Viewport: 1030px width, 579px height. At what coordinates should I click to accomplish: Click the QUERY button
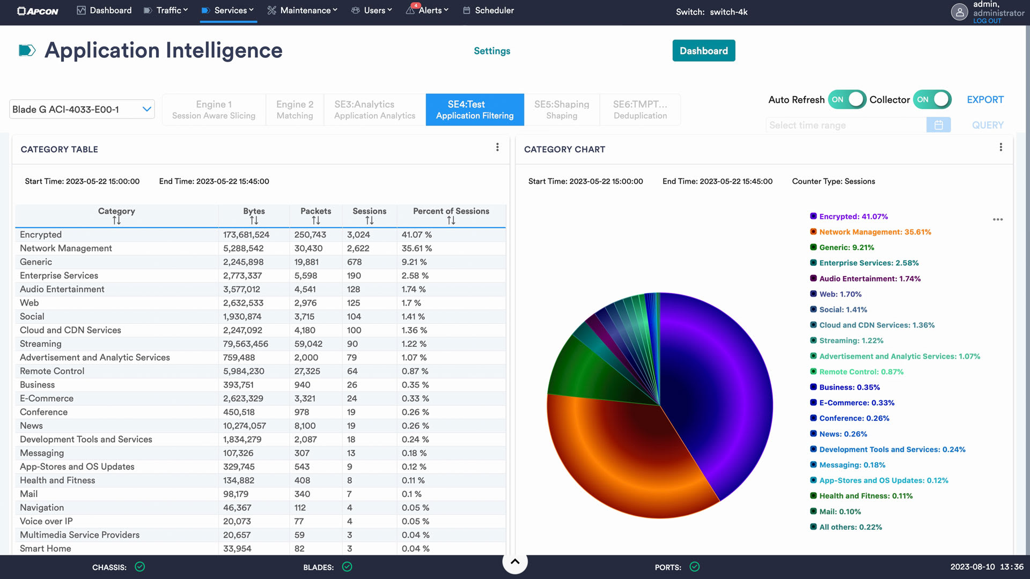[x=987, y=124]
